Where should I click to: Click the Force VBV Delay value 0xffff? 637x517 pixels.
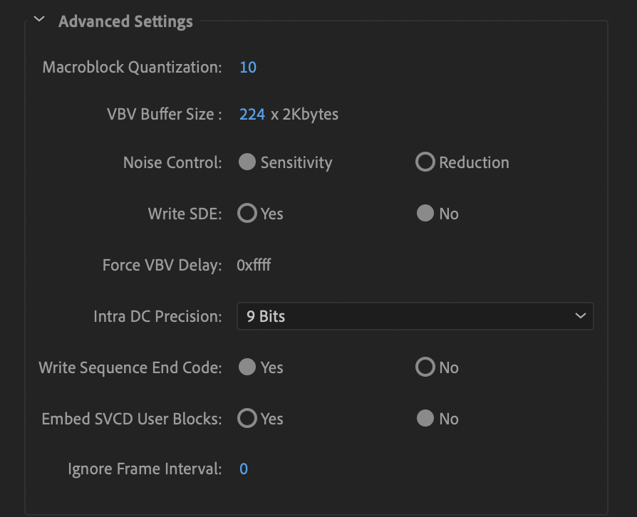(x=256, y=264)
